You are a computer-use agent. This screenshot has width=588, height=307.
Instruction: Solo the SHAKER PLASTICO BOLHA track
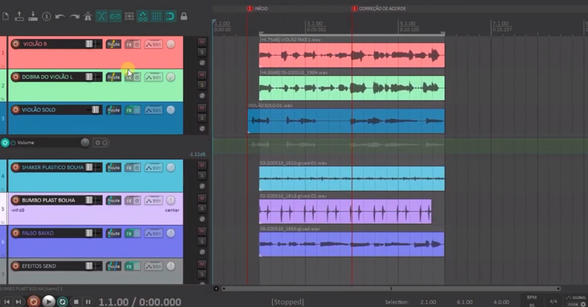(202, 176)
